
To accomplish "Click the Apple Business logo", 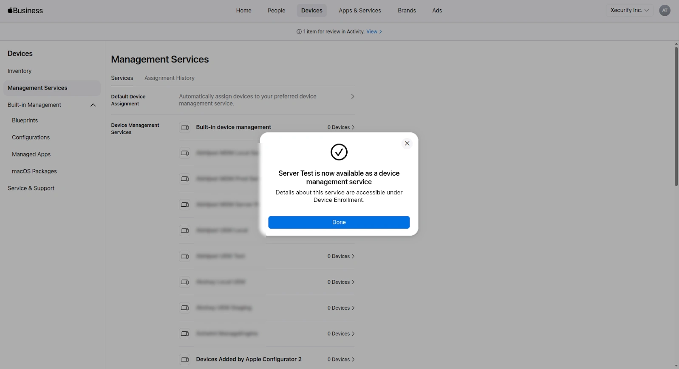I will tap(25, 11).
